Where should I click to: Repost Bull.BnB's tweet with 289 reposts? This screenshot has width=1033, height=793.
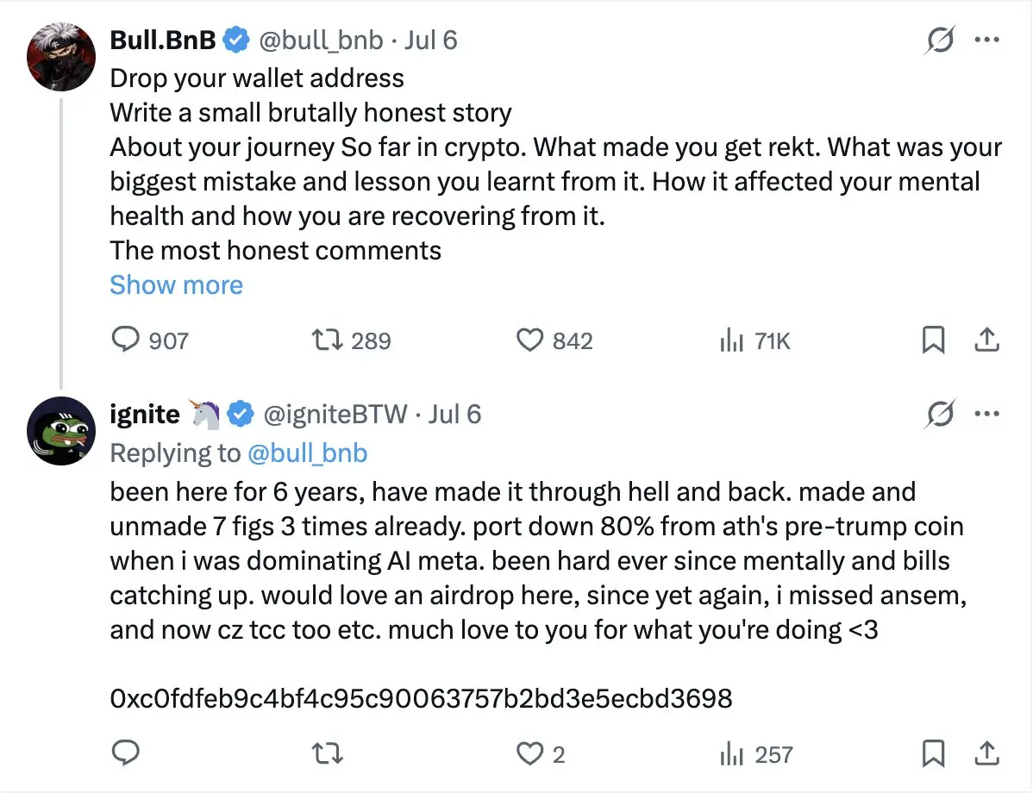327,340
